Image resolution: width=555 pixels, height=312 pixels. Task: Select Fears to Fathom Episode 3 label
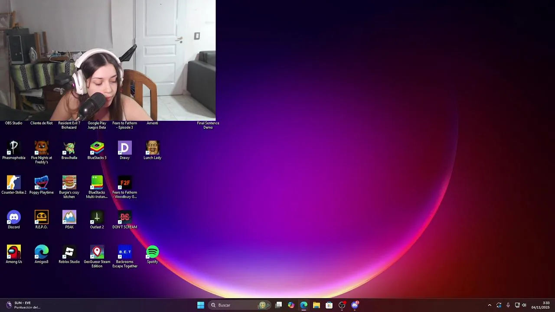pyautogui.click(x=125, y=125)
